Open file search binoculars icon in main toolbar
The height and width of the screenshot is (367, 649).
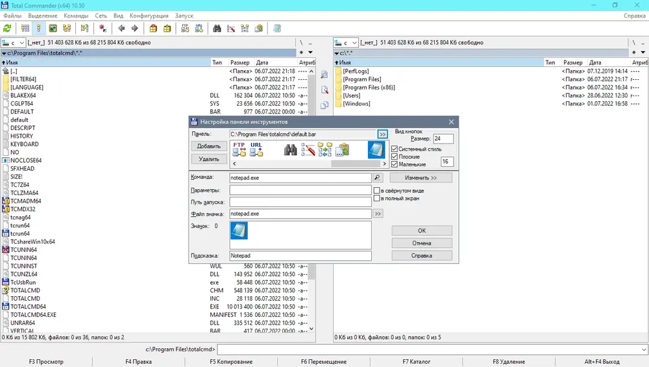coord(217,28)
